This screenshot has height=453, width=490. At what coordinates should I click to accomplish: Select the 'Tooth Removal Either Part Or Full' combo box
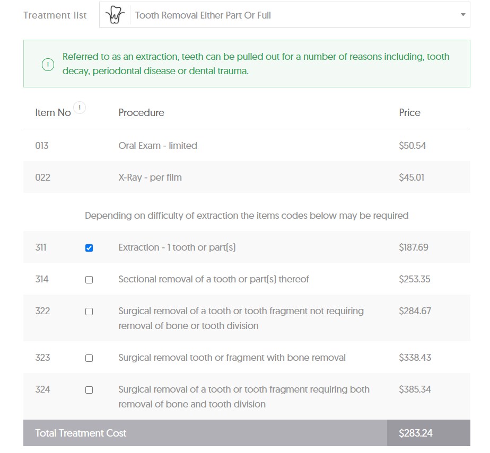click(x=292, y=15)
